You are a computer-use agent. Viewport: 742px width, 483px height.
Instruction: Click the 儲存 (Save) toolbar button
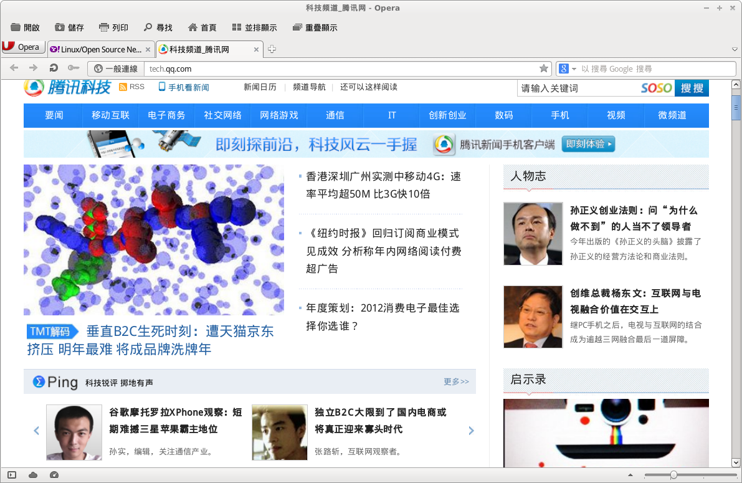coord(69,27)
